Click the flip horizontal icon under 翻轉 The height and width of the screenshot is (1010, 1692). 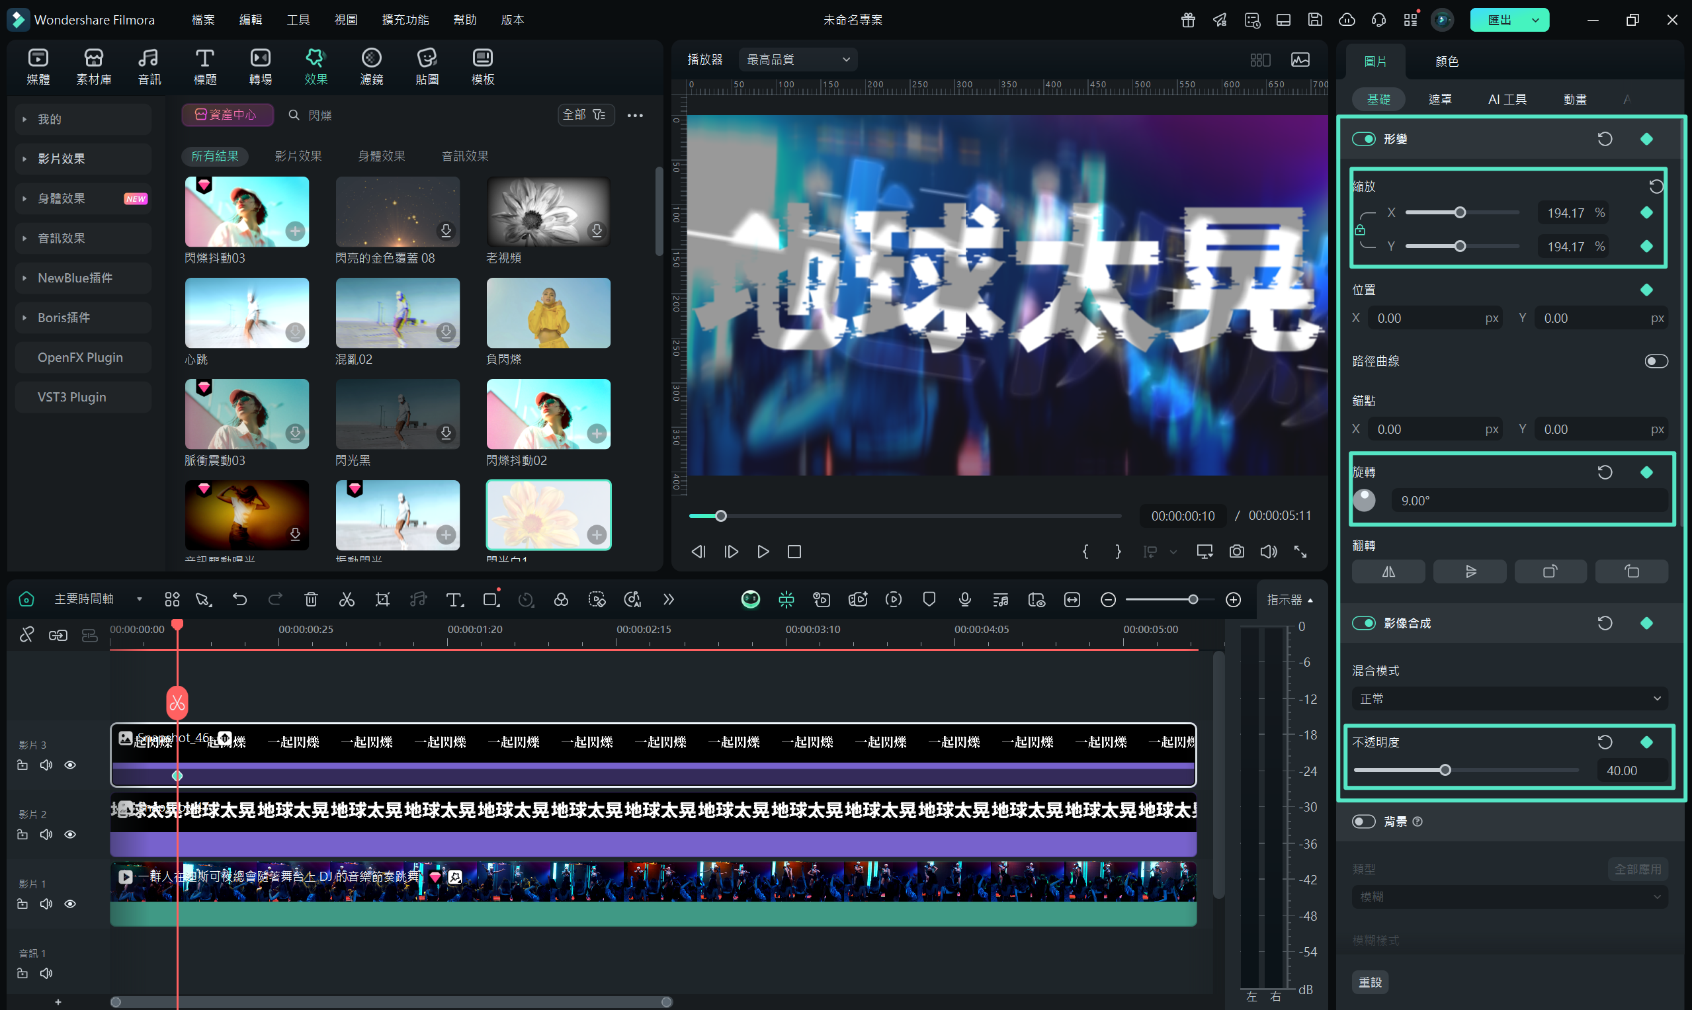point(1388,571)
